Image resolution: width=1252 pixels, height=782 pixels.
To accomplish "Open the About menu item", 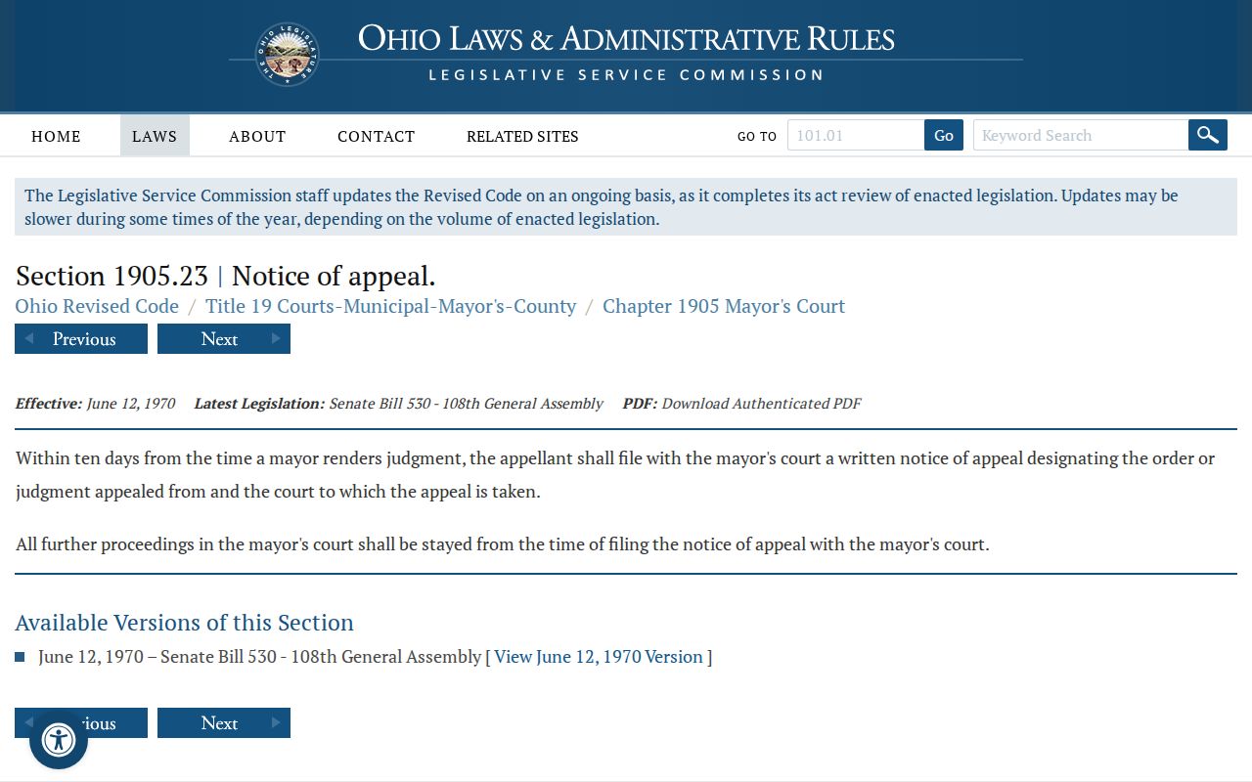I will [x=257, y=136].
